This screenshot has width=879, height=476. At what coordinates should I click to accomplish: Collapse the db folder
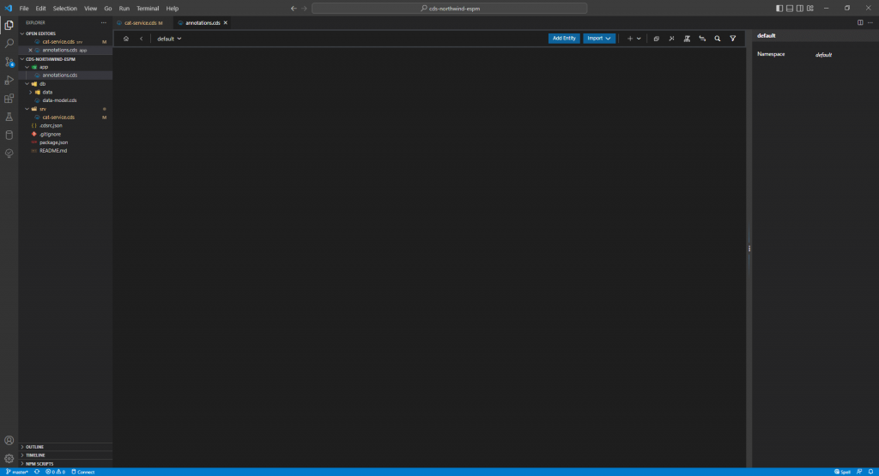(27, 84)
